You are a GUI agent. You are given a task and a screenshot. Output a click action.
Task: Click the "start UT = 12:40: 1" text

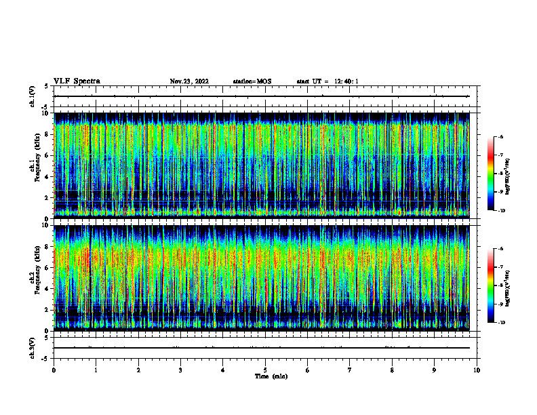tap(327, 81)
